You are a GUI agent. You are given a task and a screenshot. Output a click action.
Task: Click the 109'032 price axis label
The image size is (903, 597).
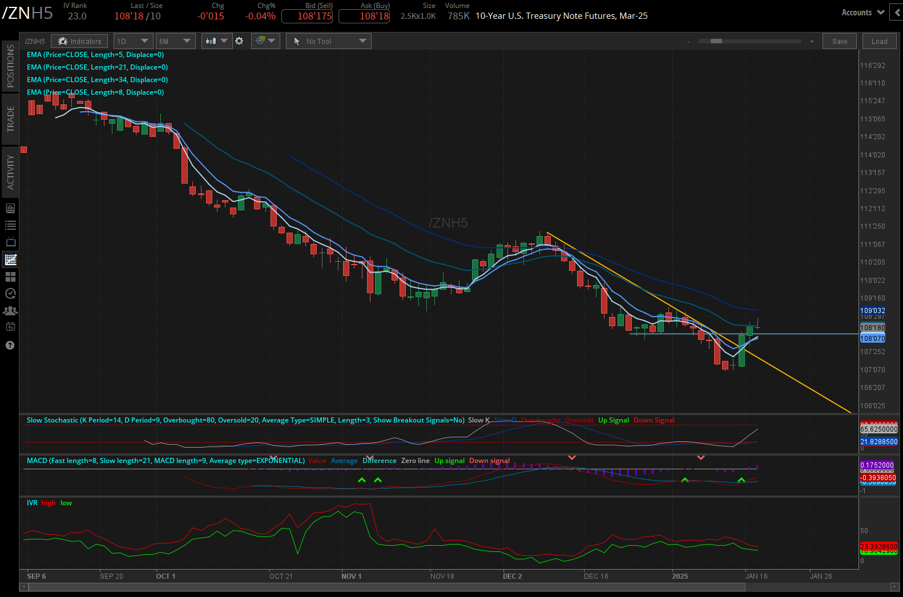[873, 311]
